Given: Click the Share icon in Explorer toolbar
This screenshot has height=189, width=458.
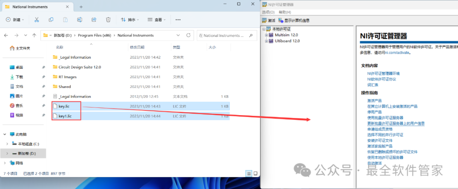Looking at the screenshot, I should (94, 20).
